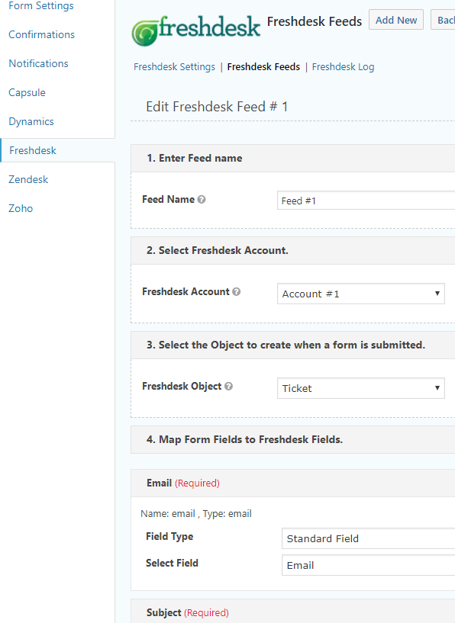Image resolution: width=455 pixels, height=623 pixels.
Task: Select Capsule in the sidebar
Action: tap(27, 92)
